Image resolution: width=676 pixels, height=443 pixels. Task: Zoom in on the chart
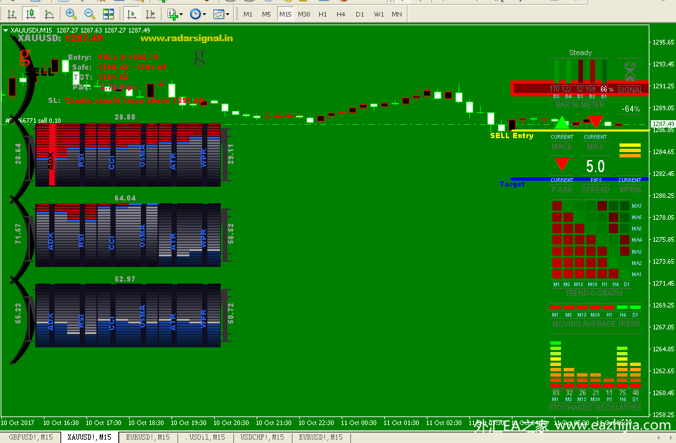[71, 14]
